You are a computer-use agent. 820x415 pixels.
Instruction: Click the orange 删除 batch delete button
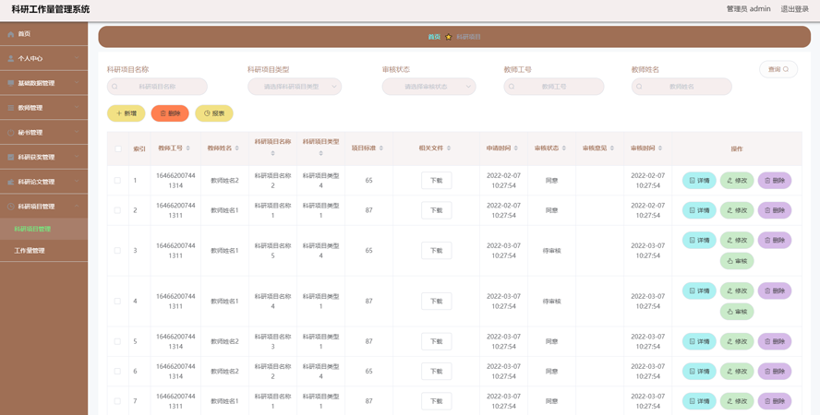coord(170,113)
